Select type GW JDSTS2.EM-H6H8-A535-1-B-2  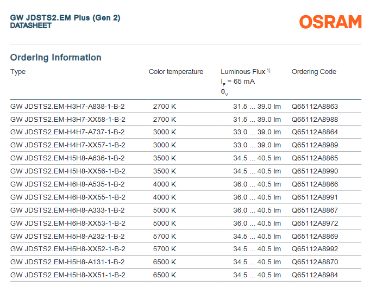(67, 184)
